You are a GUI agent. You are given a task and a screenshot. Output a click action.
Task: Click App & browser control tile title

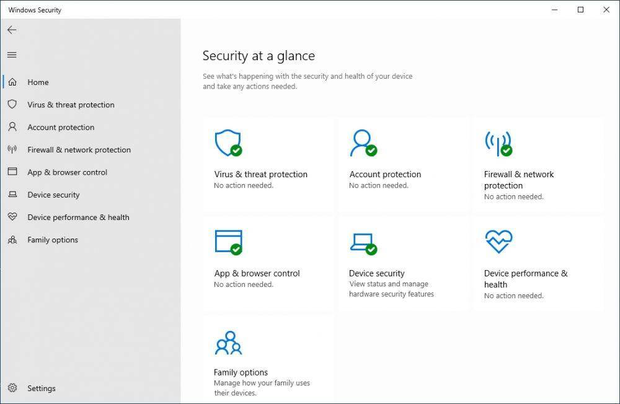(257, 273)
